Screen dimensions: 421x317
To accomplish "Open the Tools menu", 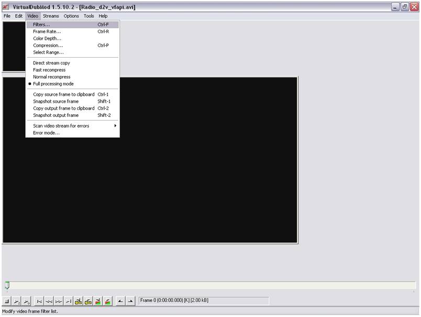I will click(89, 16).
